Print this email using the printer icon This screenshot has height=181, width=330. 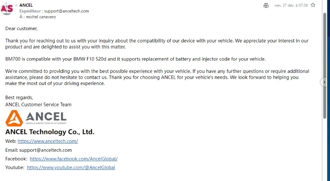[x=266, y=5]
